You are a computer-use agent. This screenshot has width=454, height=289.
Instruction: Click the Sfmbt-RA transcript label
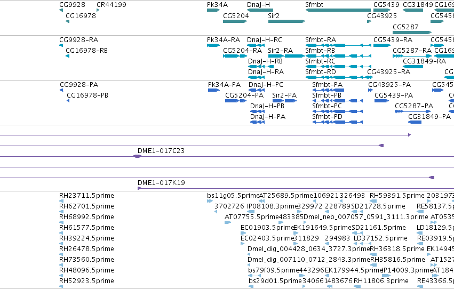tap(321, 40)
